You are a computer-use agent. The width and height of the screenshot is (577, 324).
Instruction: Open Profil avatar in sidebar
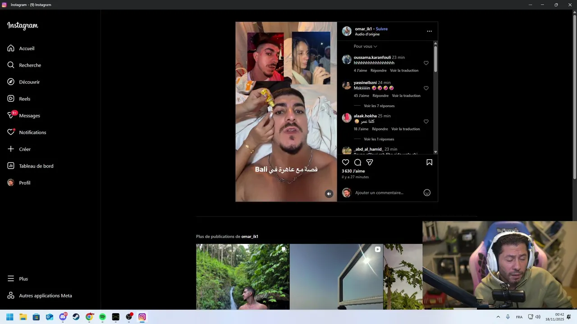click(x=11, y=183)
